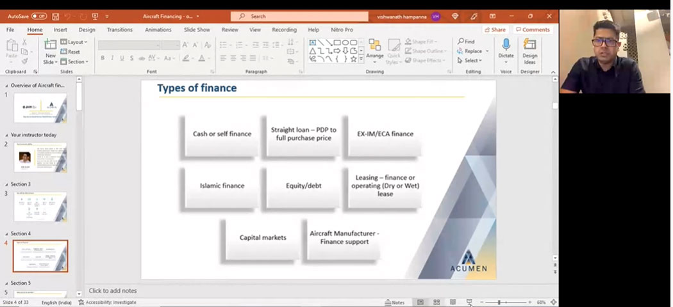This screenshot has height=307, width=673.
Task: Expand the Layout dropdown
Action: 74,42
